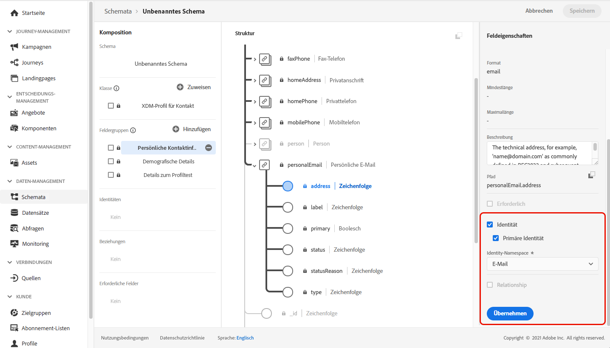Click the Journeys icon in sidebar
This screenshot has height=348, width=610.
(x=14, y=62)
